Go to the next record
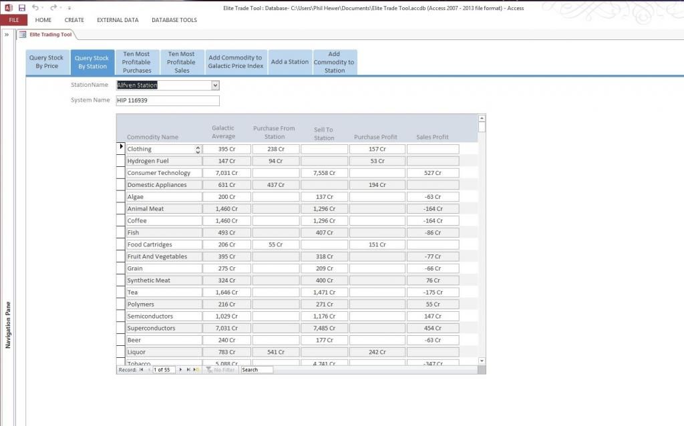 tap(180, 370)
